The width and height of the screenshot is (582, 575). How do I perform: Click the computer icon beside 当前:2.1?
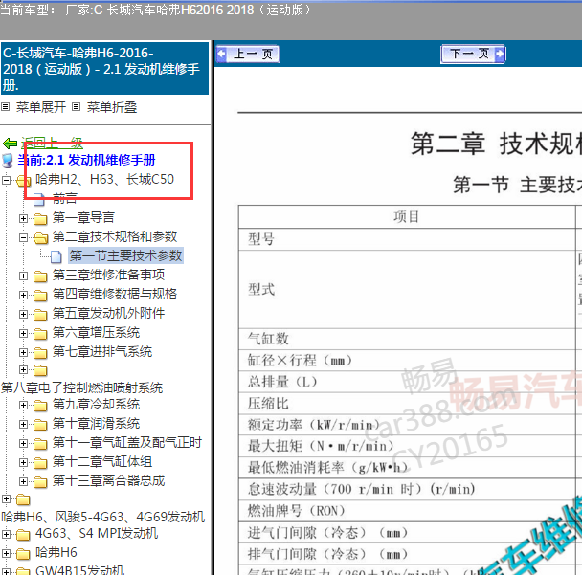coord(8,161)
